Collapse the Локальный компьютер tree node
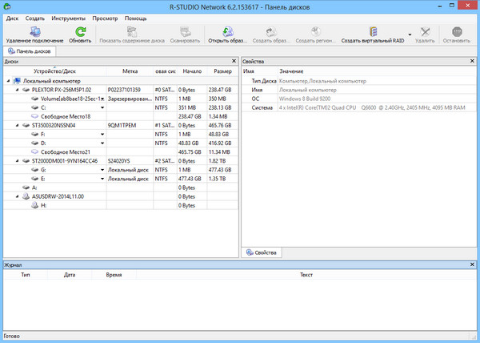This screenshot has width=480, height=343. click(8, 81)
